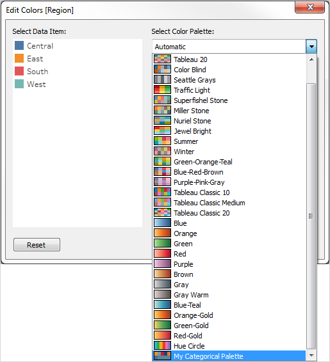330x362 pixels.
Task: Open the Automatic palette dropdown arrow
Action: pyautogui.click(x=311, y=47)
